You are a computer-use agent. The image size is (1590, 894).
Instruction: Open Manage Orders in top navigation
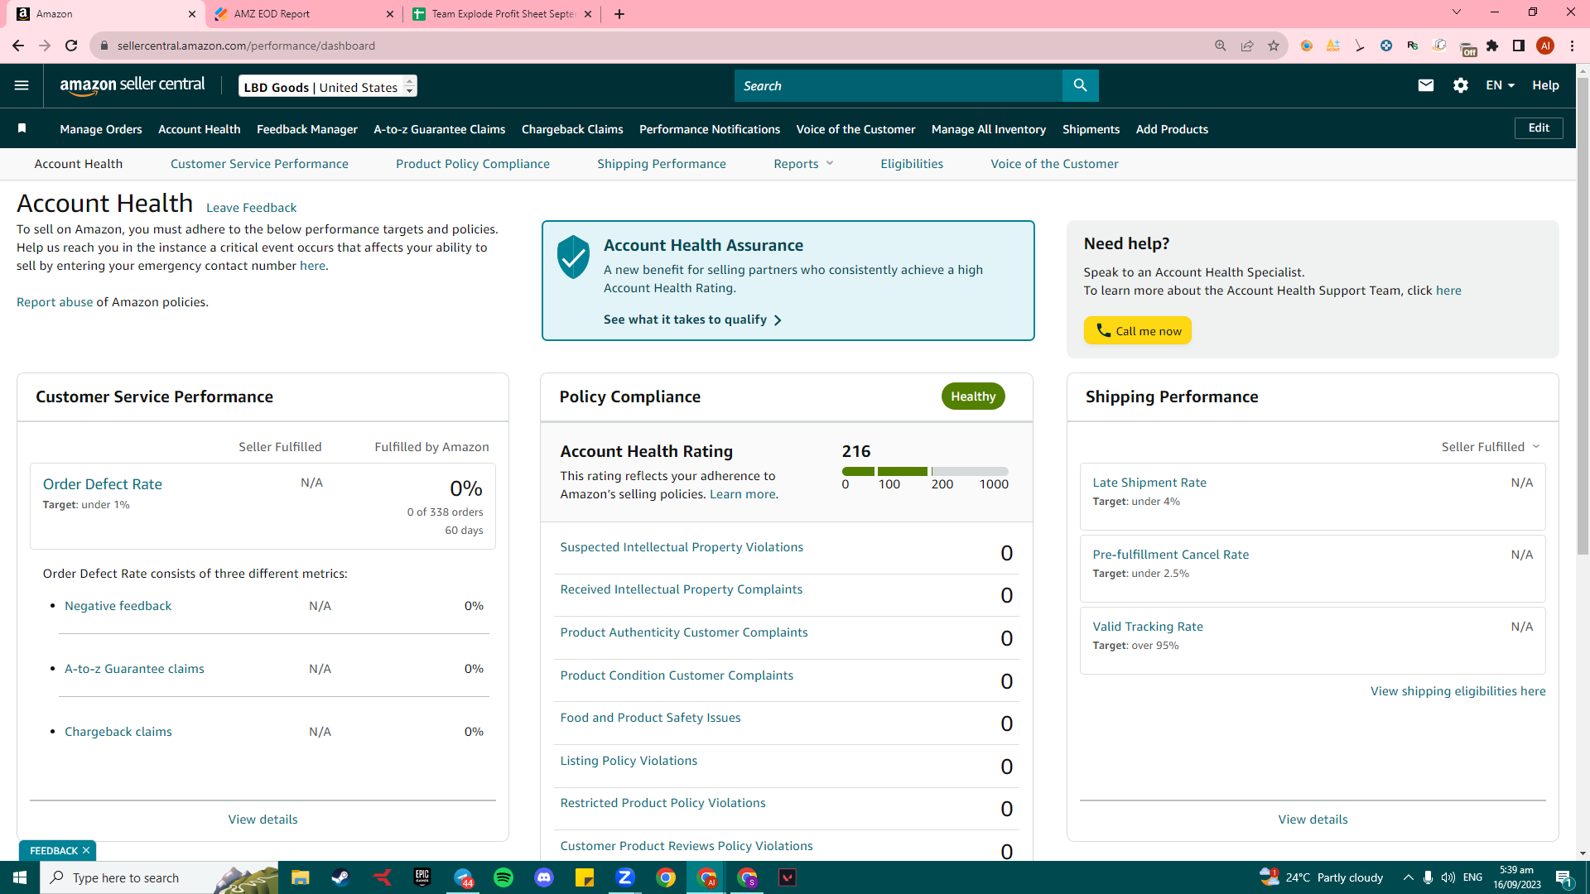tap(101, 129)
